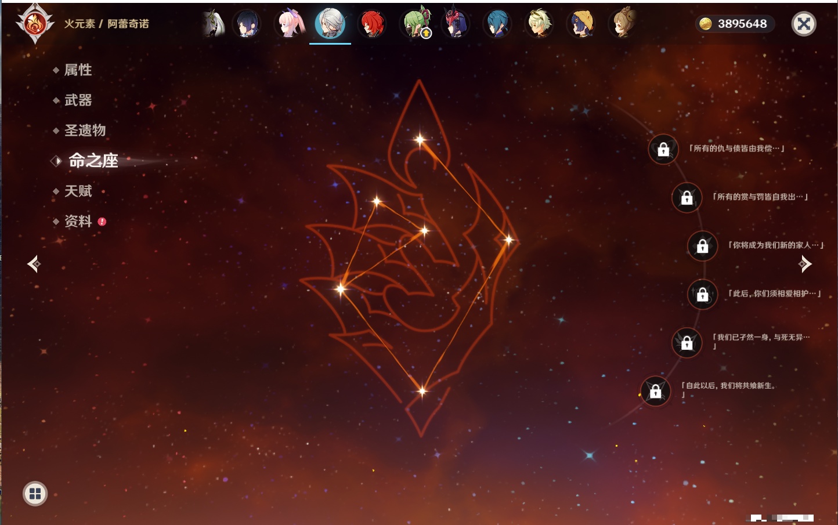Pick the pale-blonde-haired character portrait
This screenshot has height=525, width=838.
click(x=539, y=24)
